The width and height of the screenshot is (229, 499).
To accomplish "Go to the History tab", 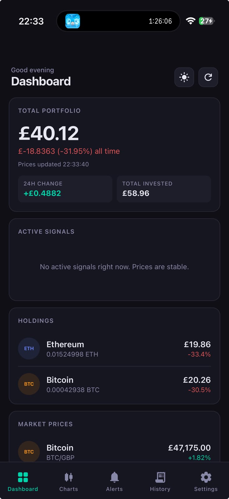I will (x=160, y=482).
